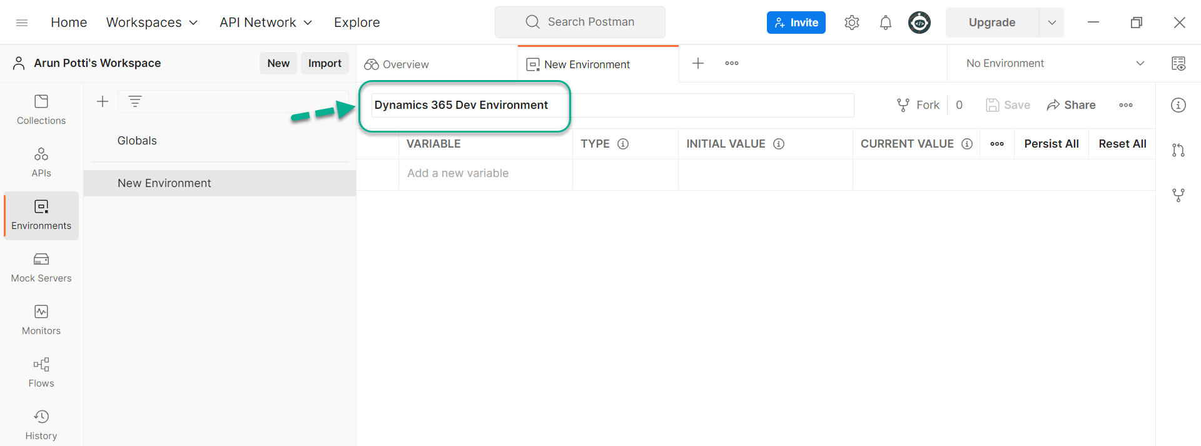Switch to the New Environment tab
The width and height of the screenshot is (1201, 446).
pos(598,64)
